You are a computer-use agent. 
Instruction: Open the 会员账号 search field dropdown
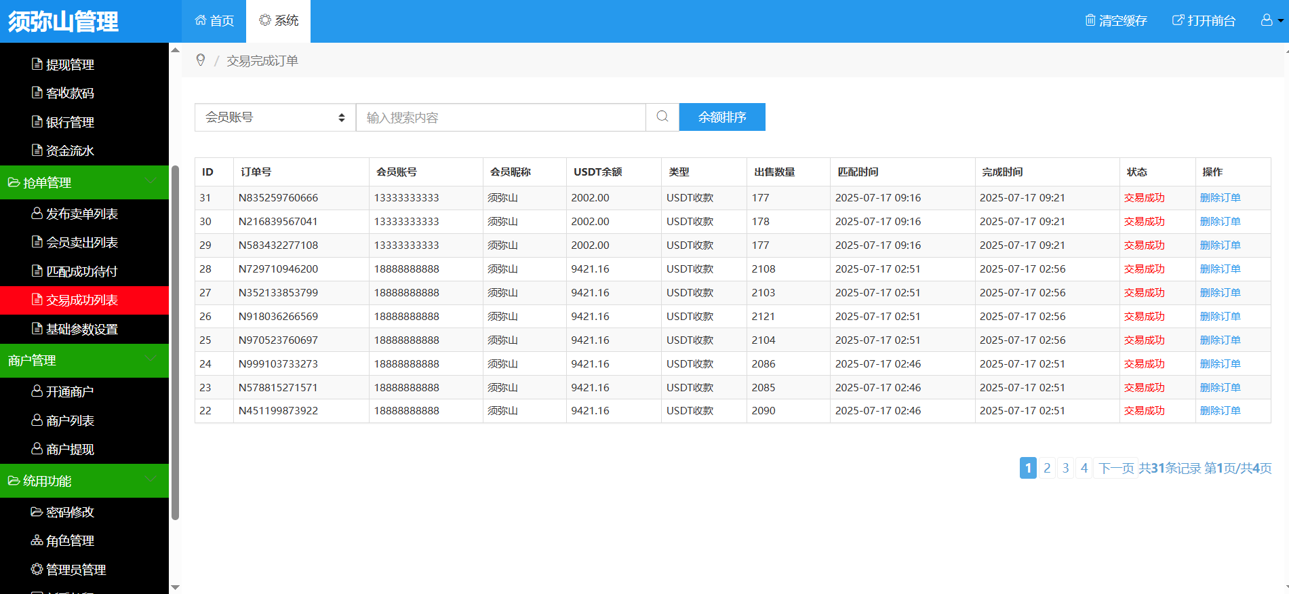coord(275,117)
